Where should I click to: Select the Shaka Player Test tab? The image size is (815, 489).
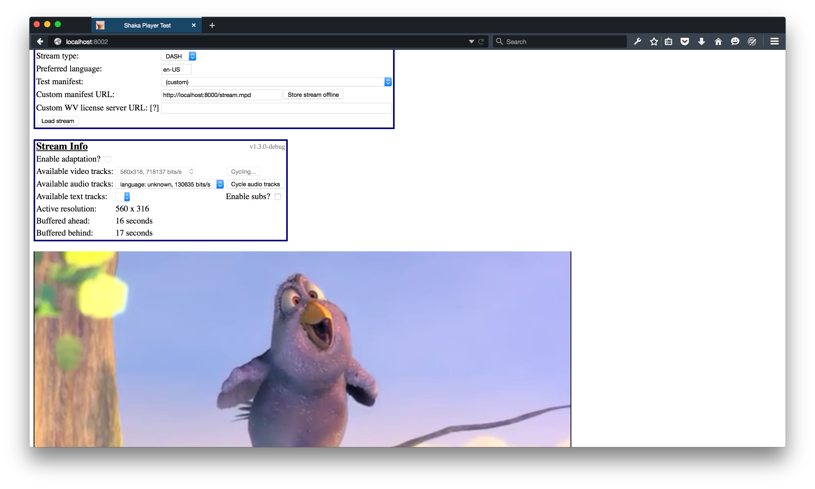147,25
